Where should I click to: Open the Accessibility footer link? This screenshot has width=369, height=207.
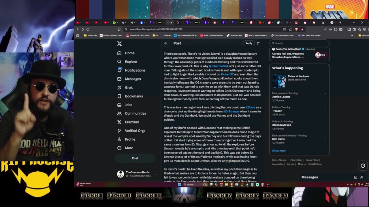click(277, 164)
